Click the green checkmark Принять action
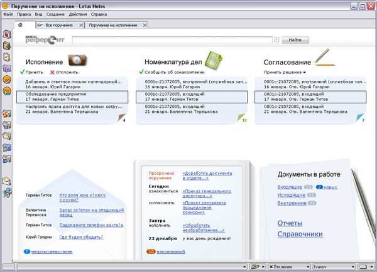The width and height of the screenshot is (377, 272). click(31, 72)
